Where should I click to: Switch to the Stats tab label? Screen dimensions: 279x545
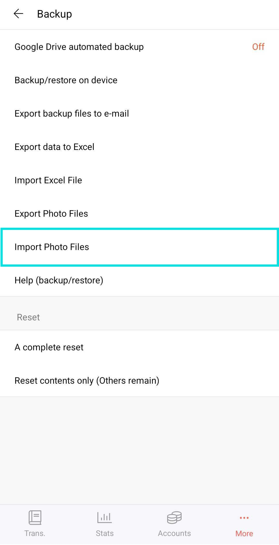[x=105, y=533]
